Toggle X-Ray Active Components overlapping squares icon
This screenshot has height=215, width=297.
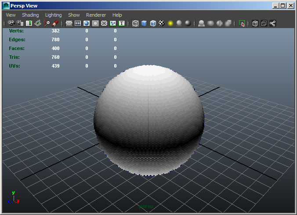click(x=264, y=23)
